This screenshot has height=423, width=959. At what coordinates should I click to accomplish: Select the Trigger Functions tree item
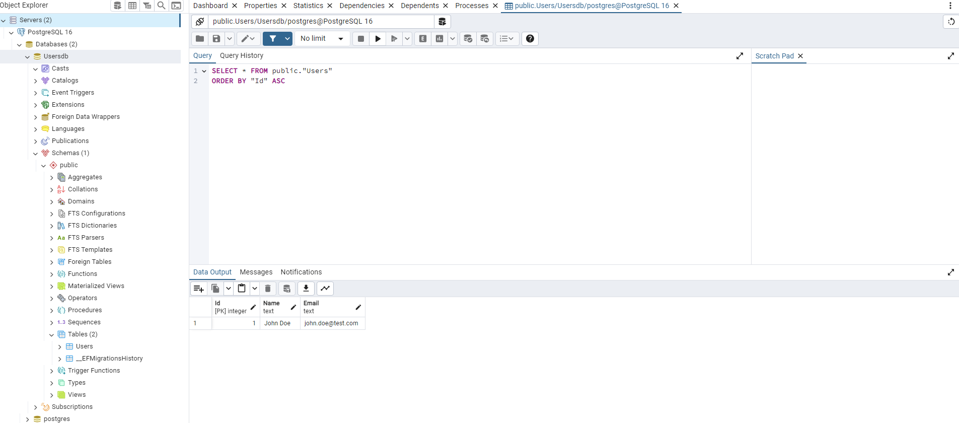tap(94, 371)
